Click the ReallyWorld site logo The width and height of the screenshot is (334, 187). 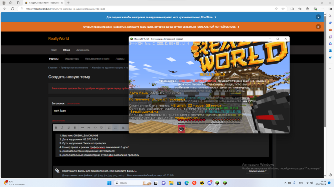coord(58,39)
